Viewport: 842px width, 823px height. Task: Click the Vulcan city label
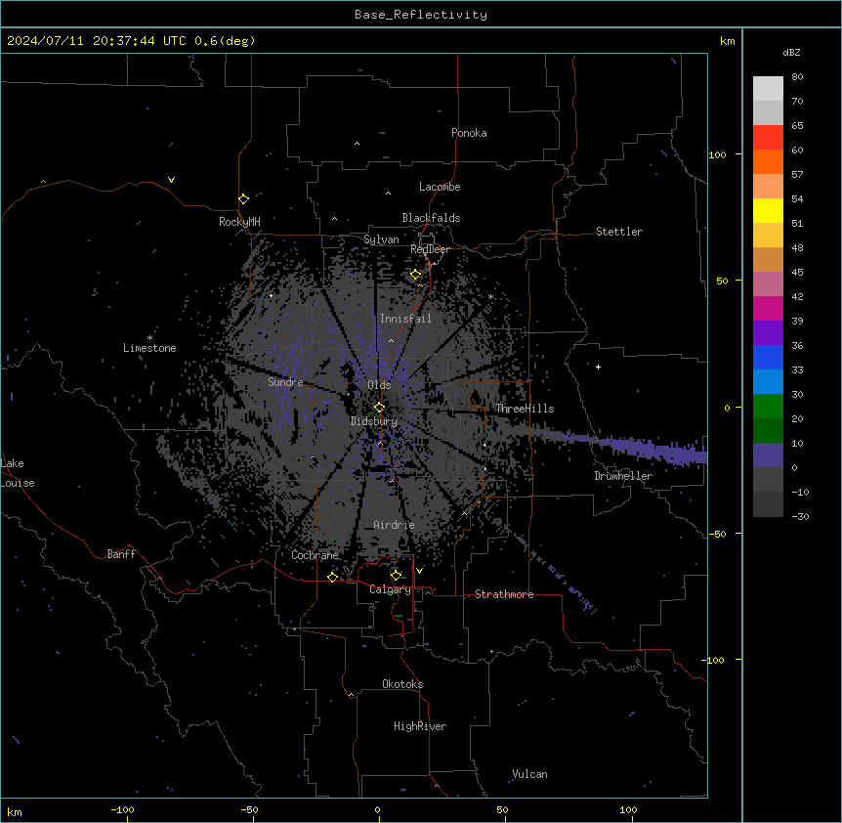click(x=530, y=774)
